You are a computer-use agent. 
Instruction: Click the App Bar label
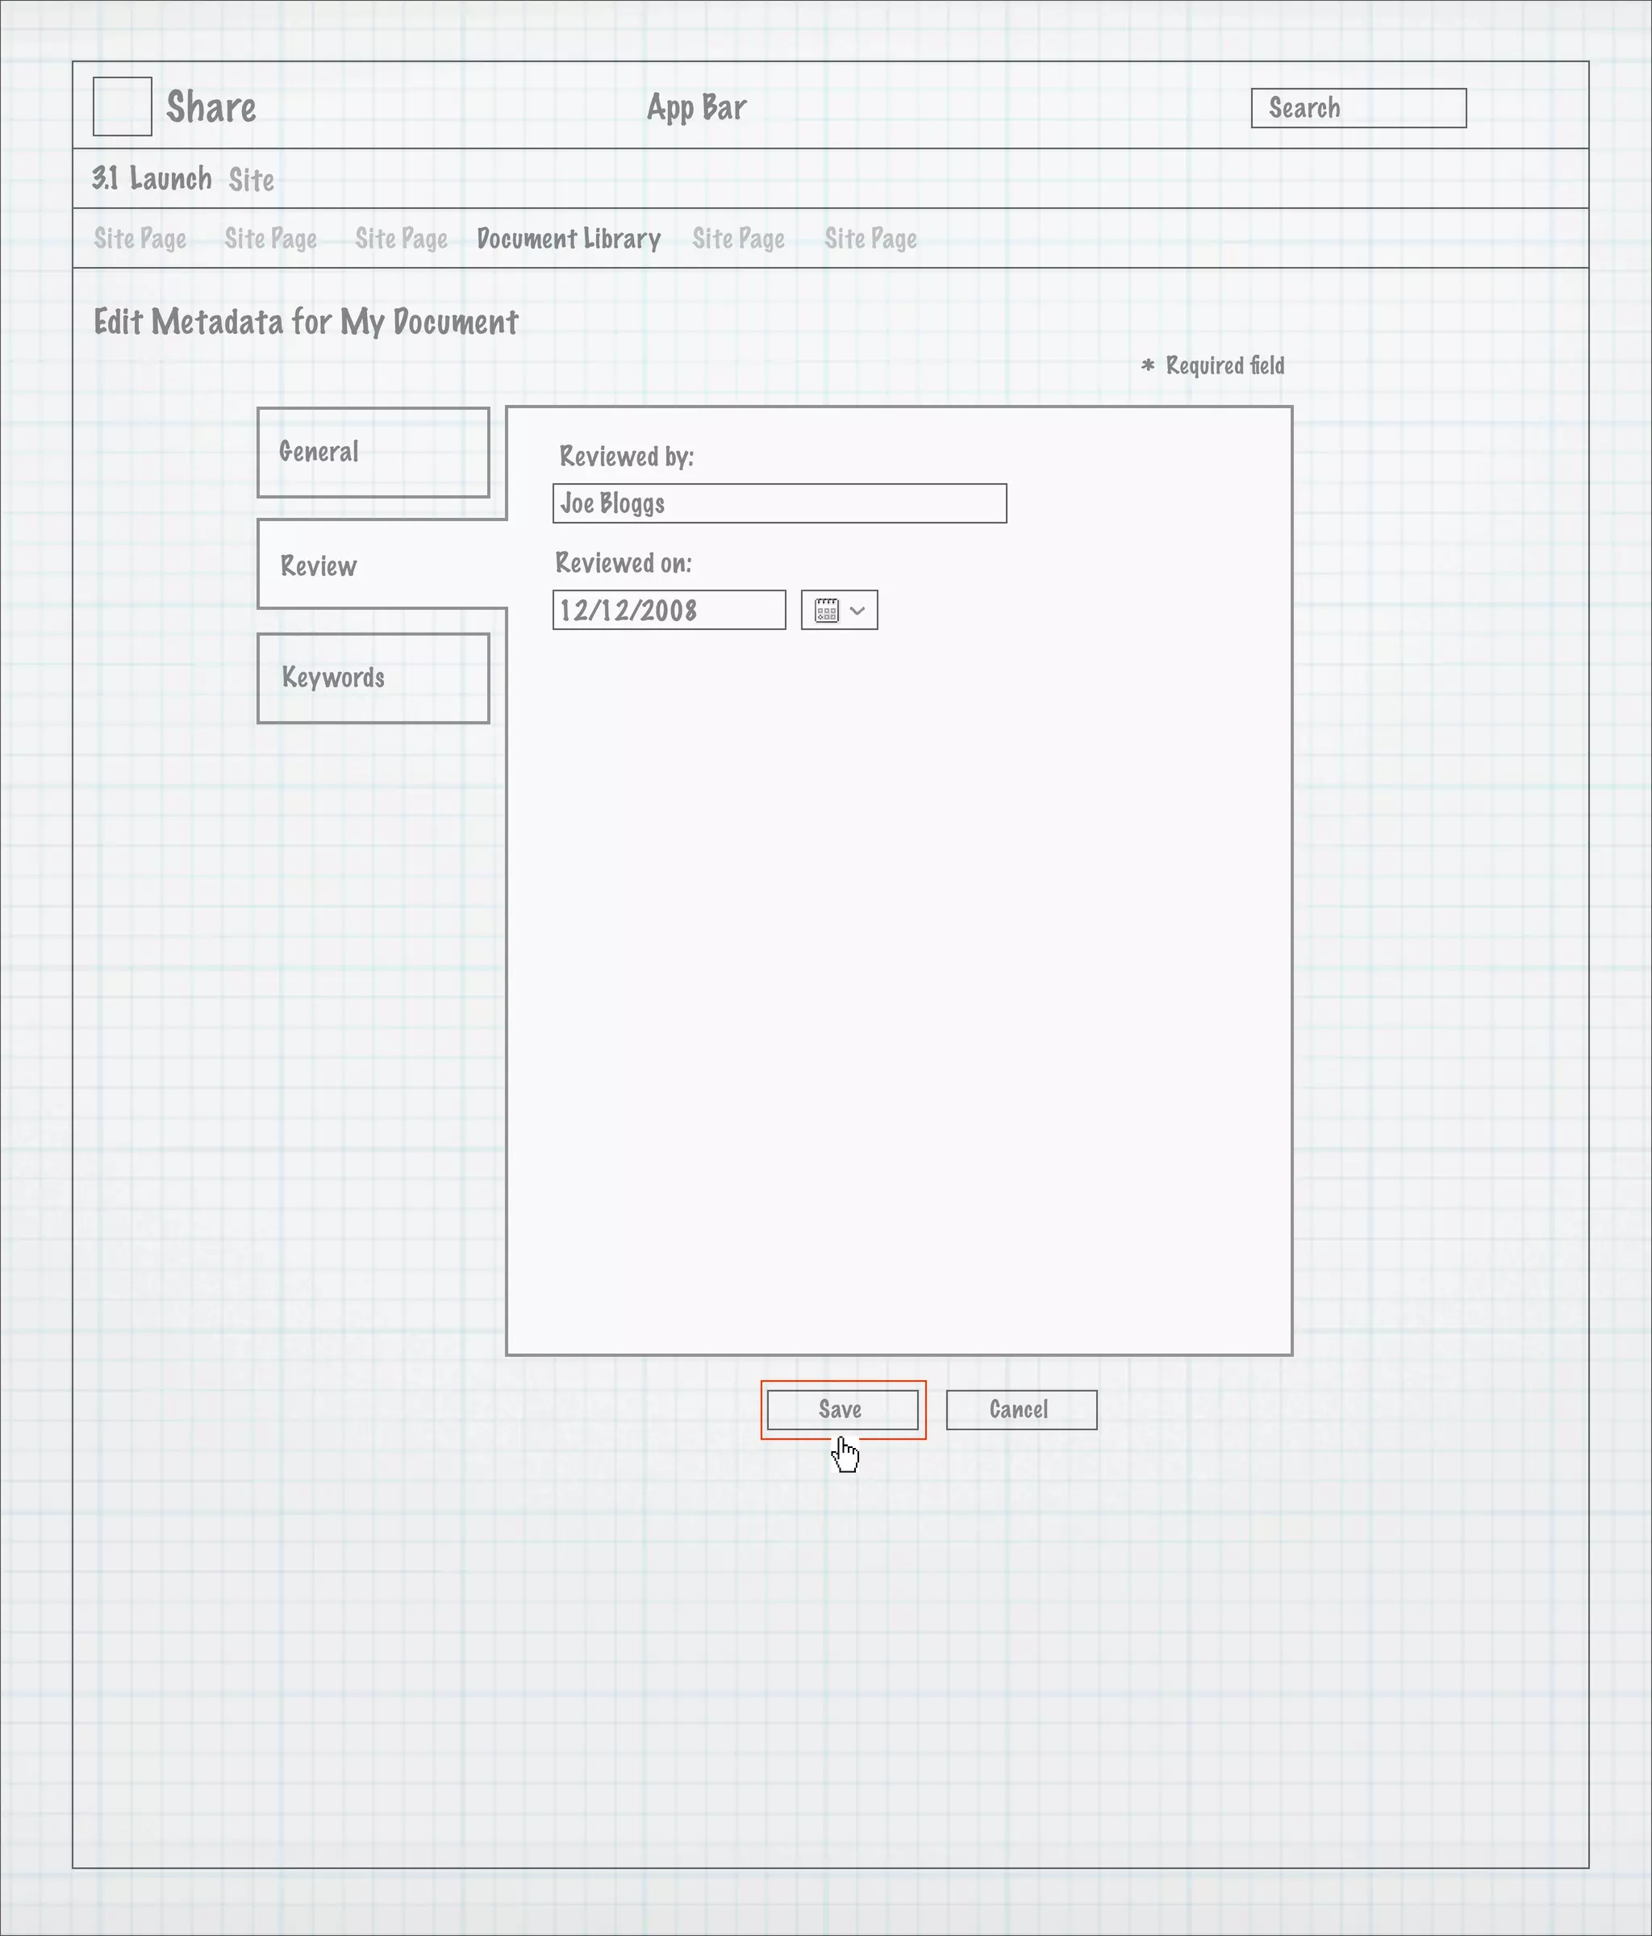[x=696, y=107]
